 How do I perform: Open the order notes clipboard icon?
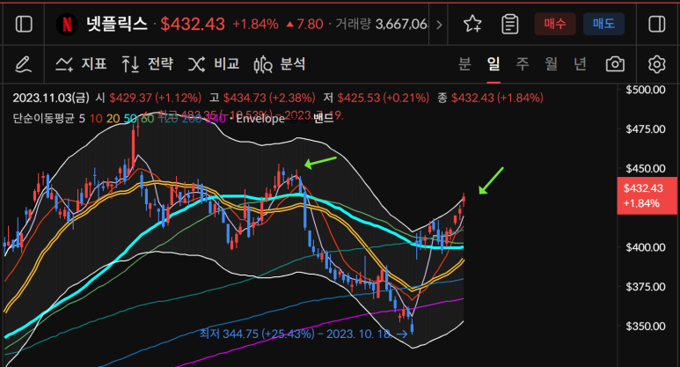click(510, 24)
